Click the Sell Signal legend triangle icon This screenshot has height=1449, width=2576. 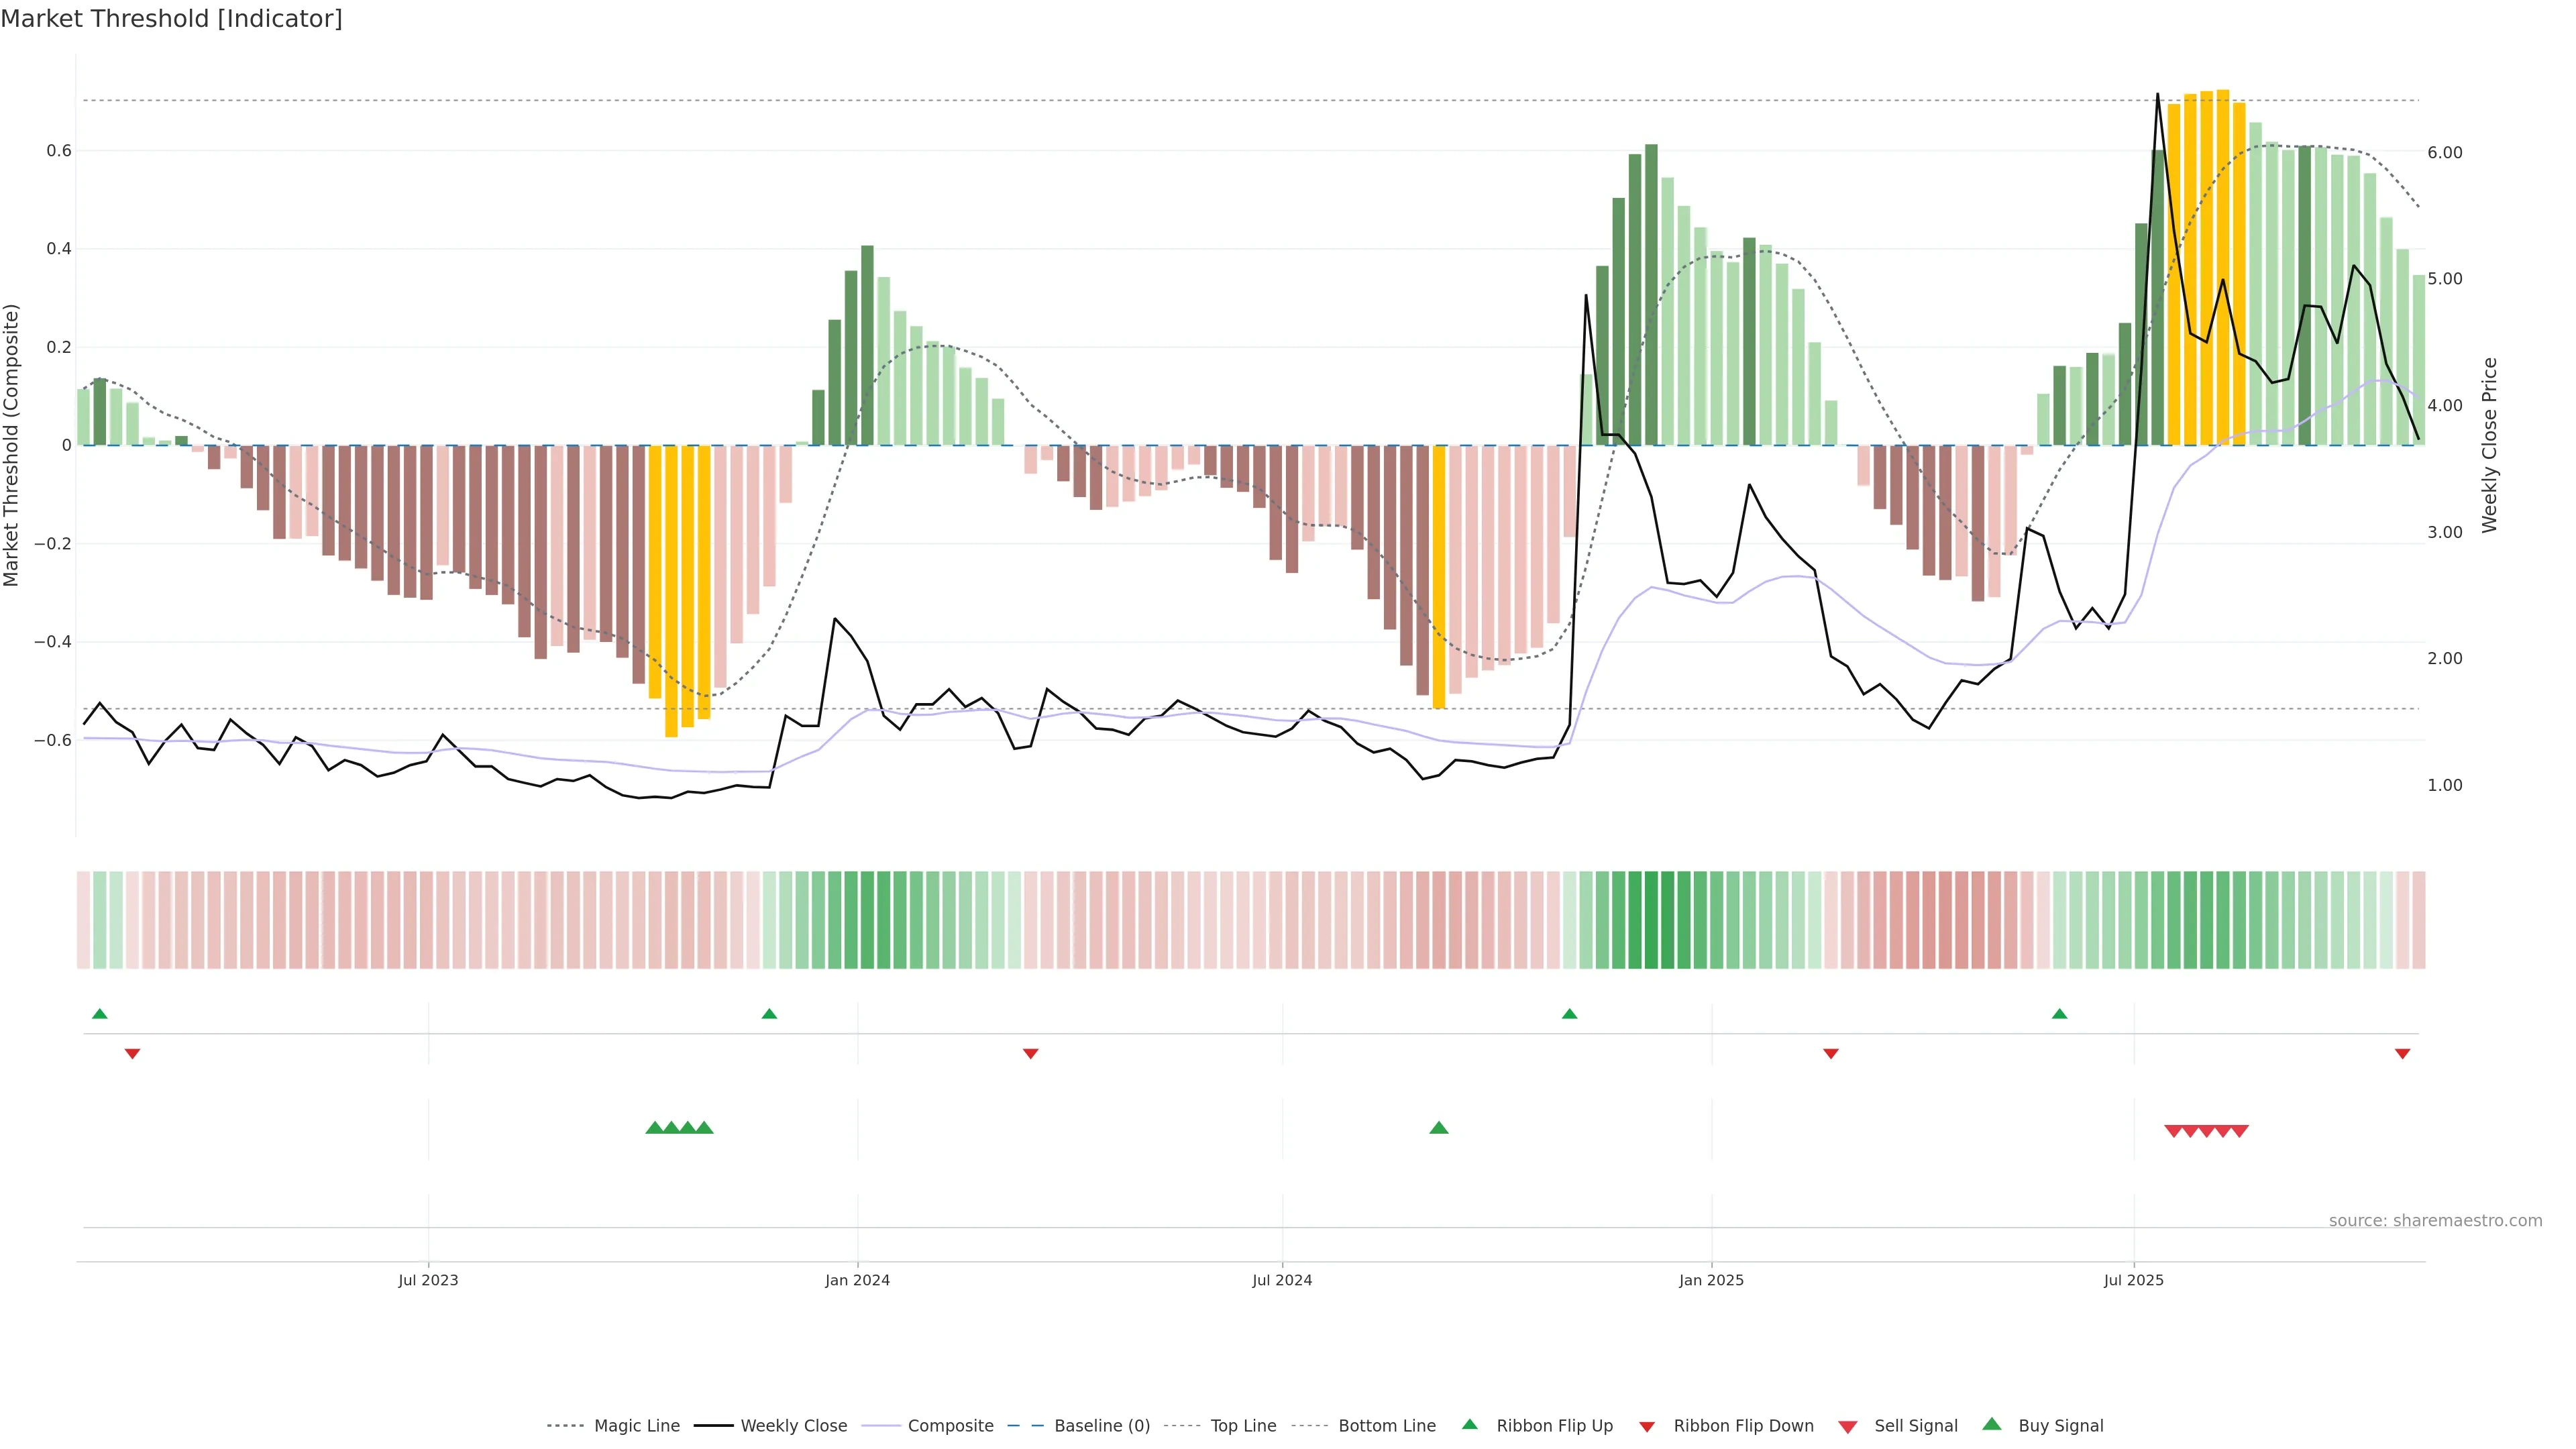1848,1427
